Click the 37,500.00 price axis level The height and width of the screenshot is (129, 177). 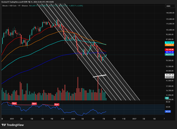(x=170, y=86)
